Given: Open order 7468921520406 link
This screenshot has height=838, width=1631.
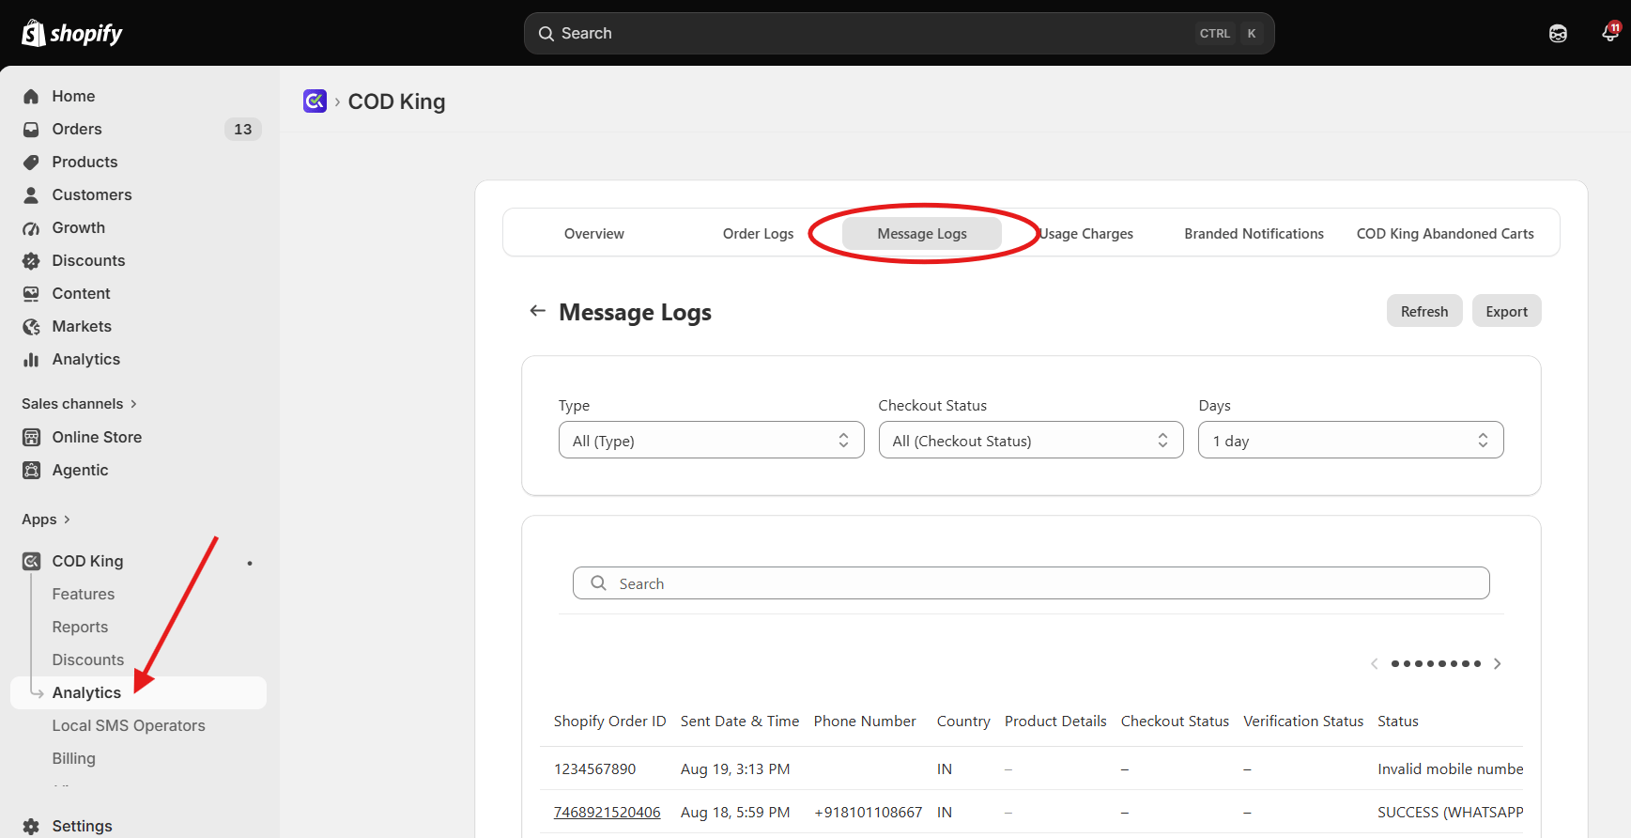Looking at the screenshot, I should [x=607, y=812].
